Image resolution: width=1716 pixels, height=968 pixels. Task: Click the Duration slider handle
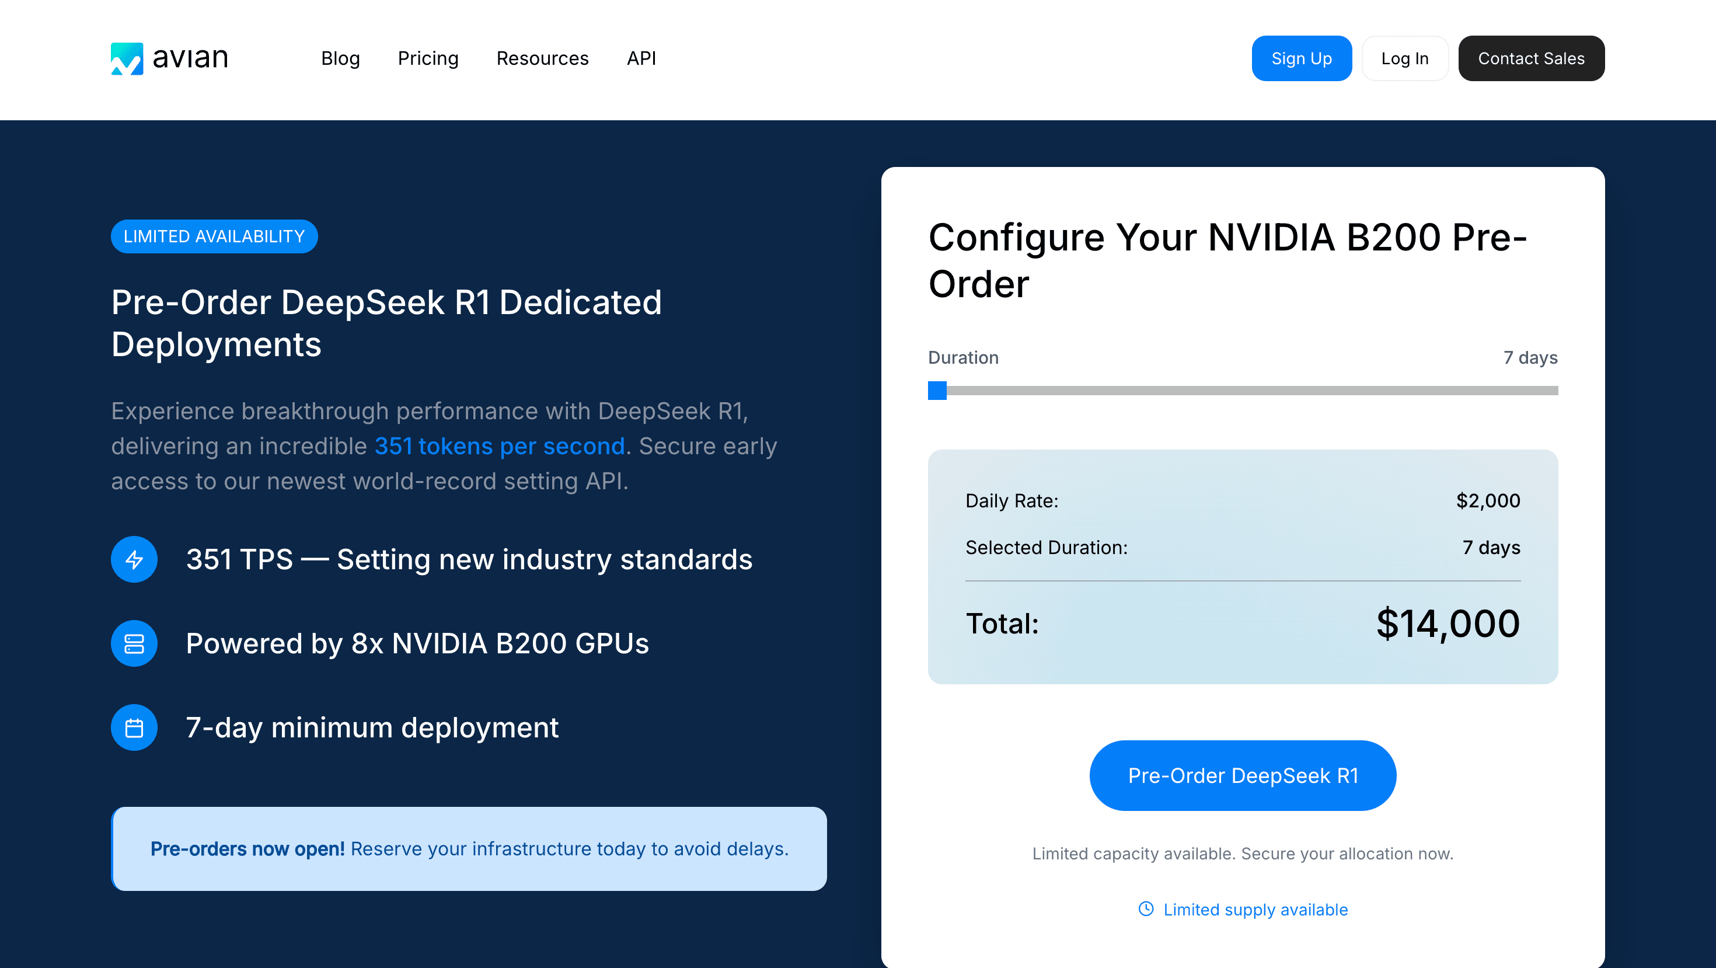pyautogui.click(x=937, y=391)
